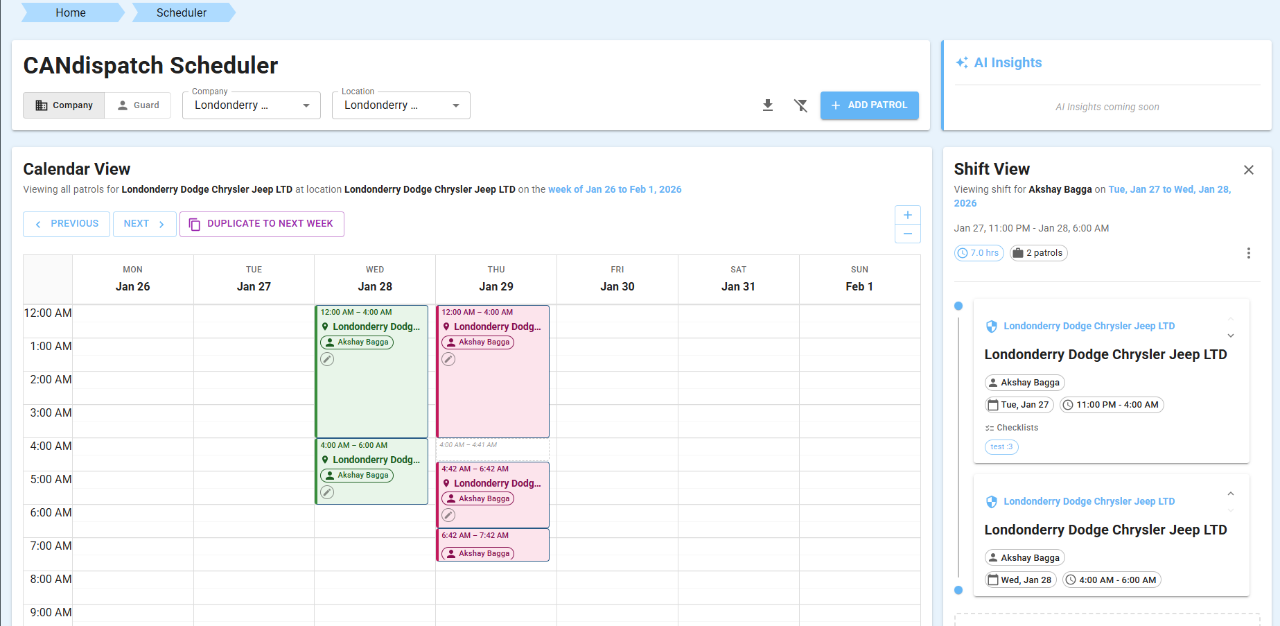Click the ADD PATROL button
This screenshot has width=1280, height=626.
pos(869,105)
